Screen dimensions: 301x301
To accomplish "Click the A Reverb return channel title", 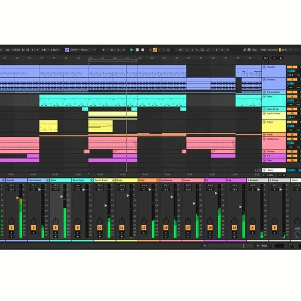I will pyautogui.click(x=258, y=180).
